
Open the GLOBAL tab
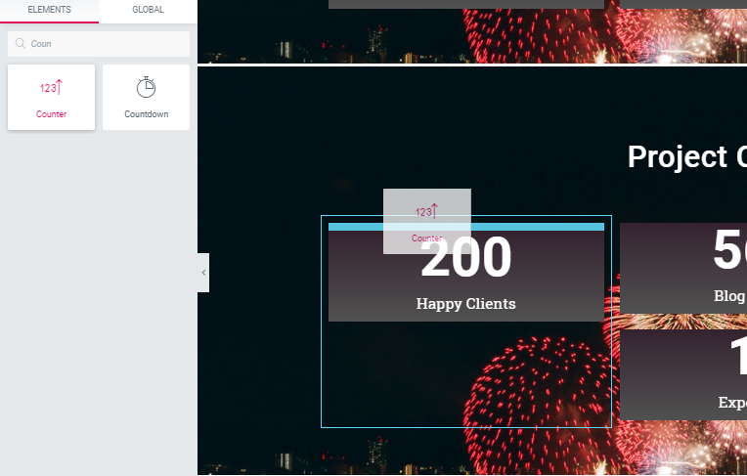148,10
